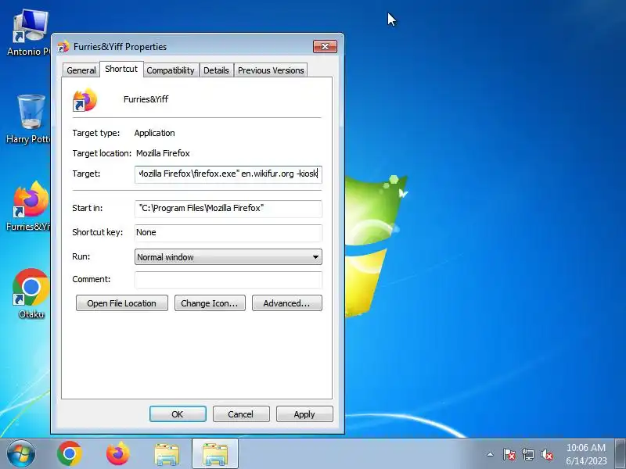Screen dimensions: 626x469
Task: Switch to the active Explorer taskbar window
Action: [x=214, y=454]
